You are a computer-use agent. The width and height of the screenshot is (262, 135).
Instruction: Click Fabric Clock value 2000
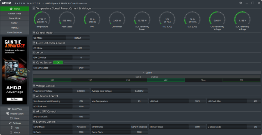(139, 132)
